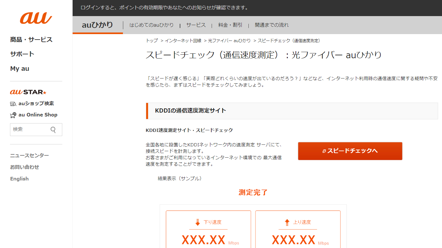The width and height of the screenshot is (442, 248).
Task: Open My au in sidebar
Action: point(20,69)
